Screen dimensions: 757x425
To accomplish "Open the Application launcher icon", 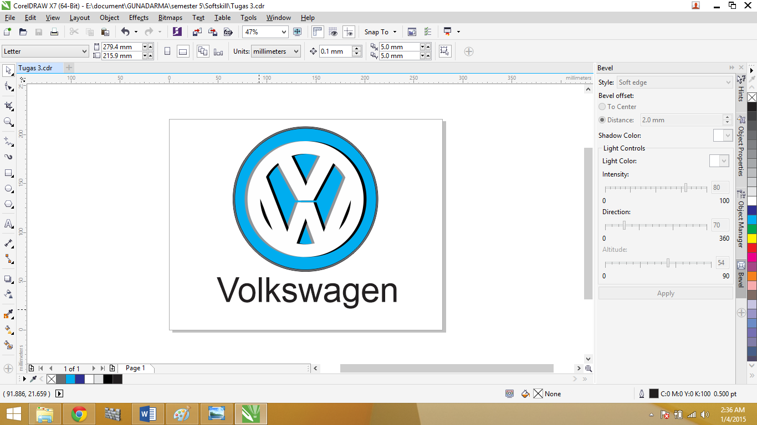I will point(447,32).
